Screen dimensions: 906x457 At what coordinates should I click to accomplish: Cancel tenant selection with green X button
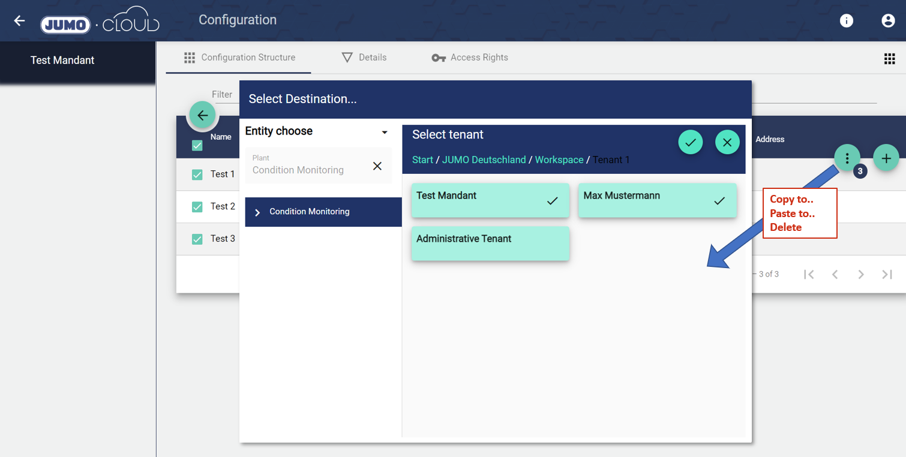[x=727, y=143]
